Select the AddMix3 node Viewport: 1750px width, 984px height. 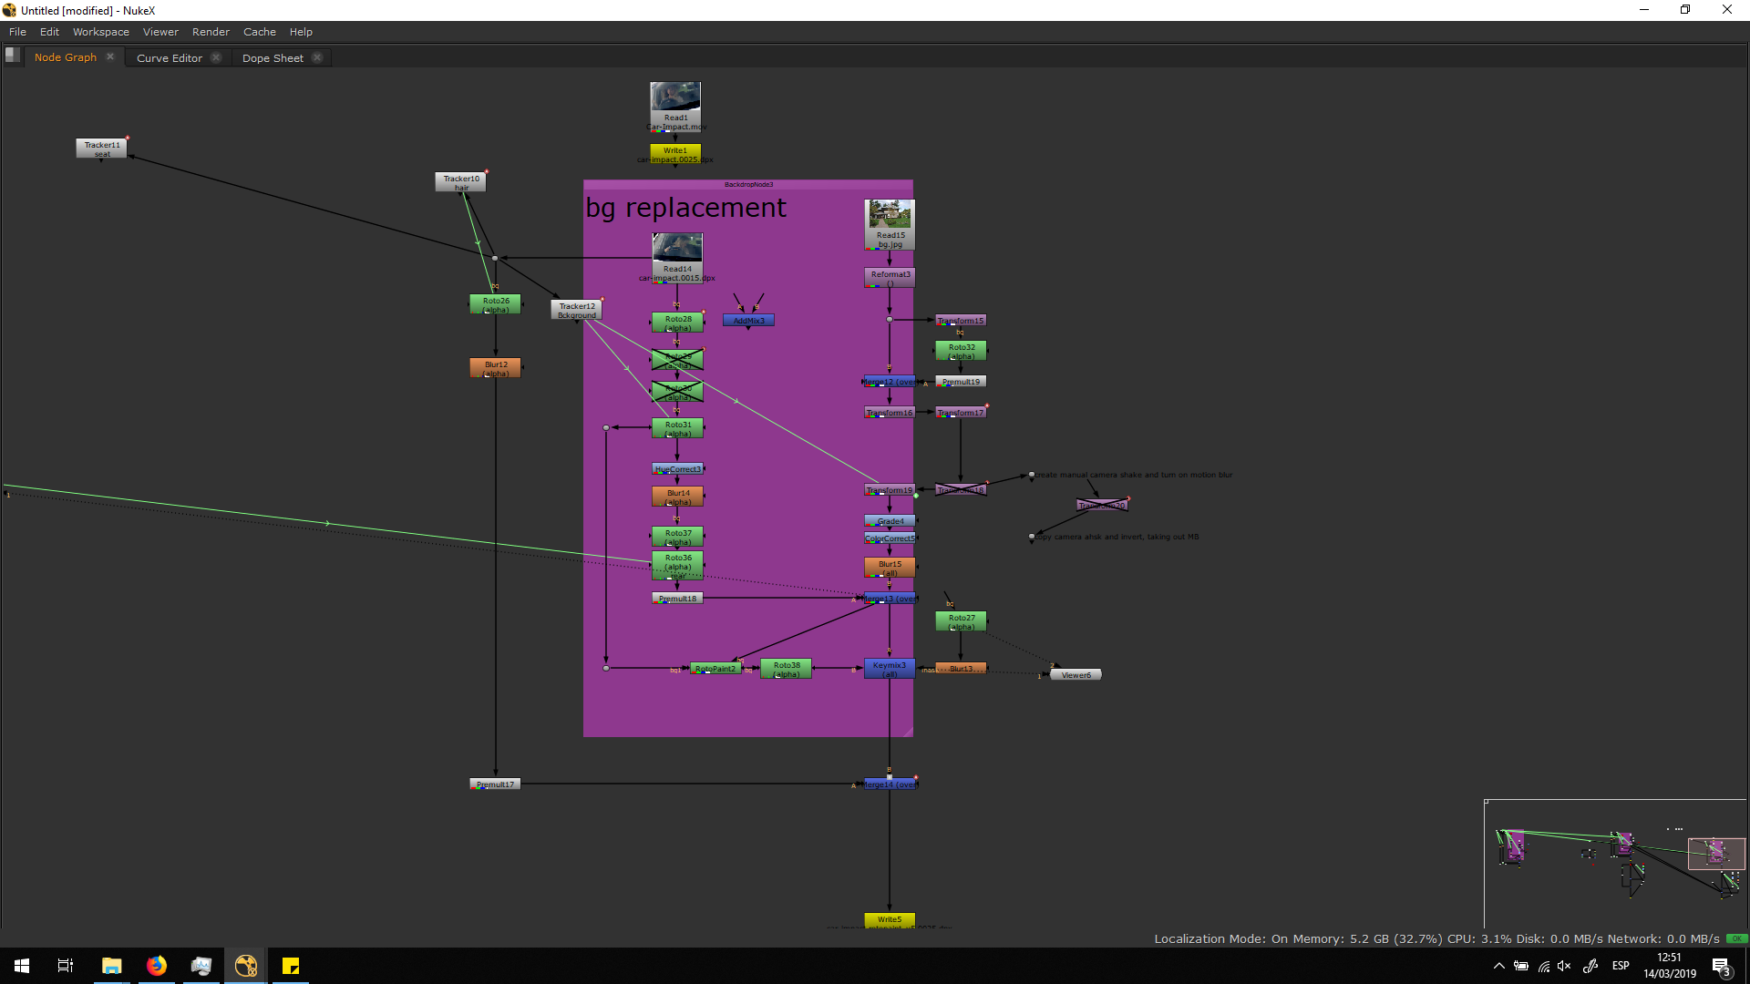pyautogui.click(x=748, y=321)
